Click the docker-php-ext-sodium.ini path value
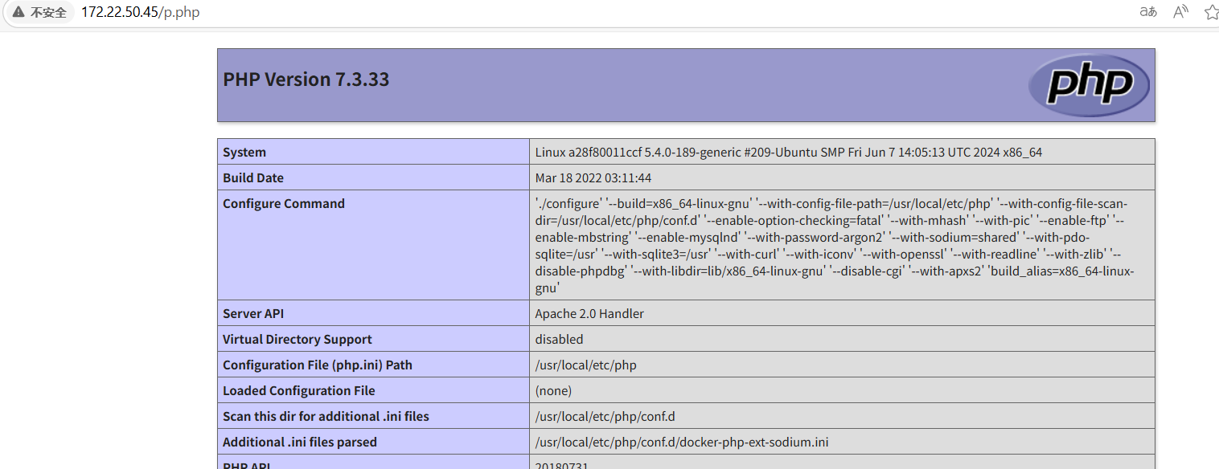Viewport: 1219px width, 469px height. (x=682, y=442)
